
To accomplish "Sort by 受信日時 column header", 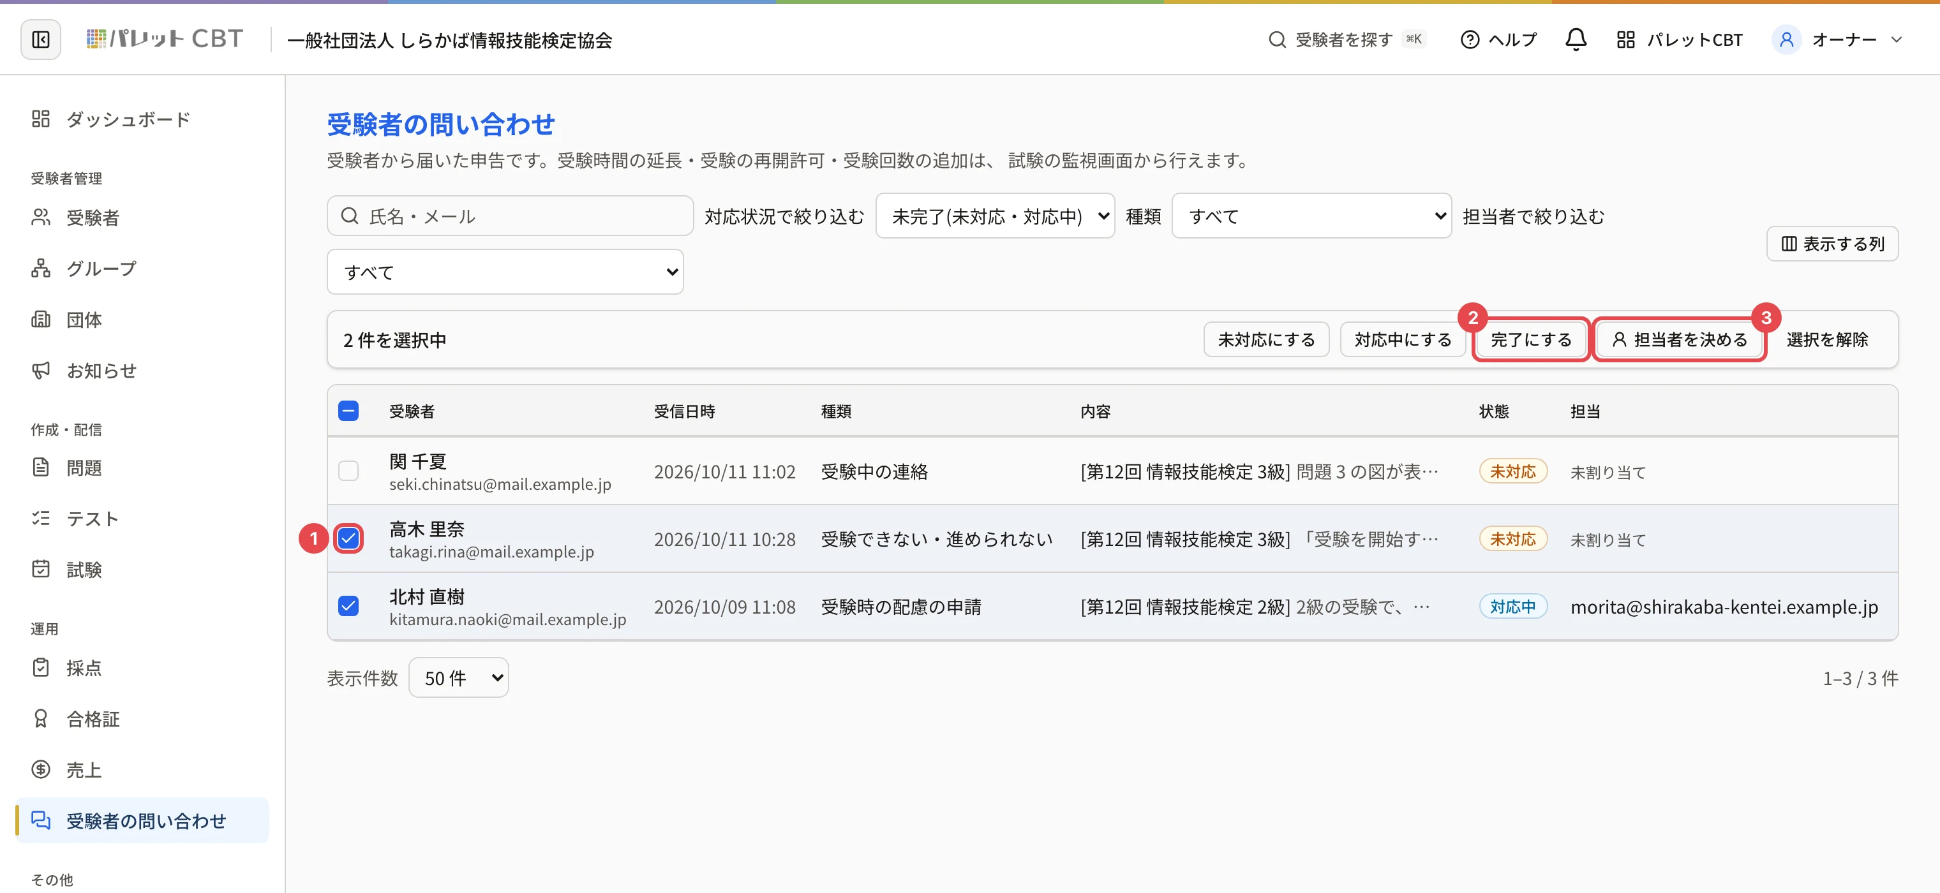I will 684,411.
